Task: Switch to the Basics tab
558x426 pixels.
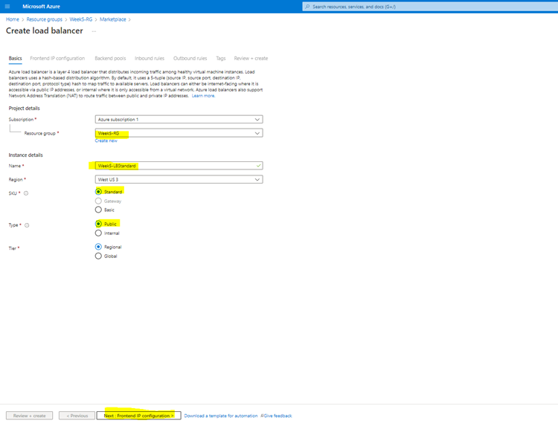Action: click(16, 58)
